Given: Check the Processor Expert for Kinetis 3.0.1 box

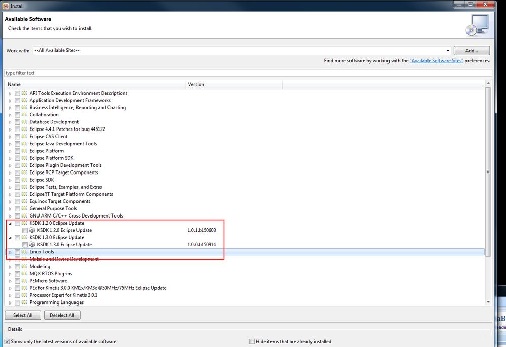Looking at the screenshot, I should [x=17, y=295].
